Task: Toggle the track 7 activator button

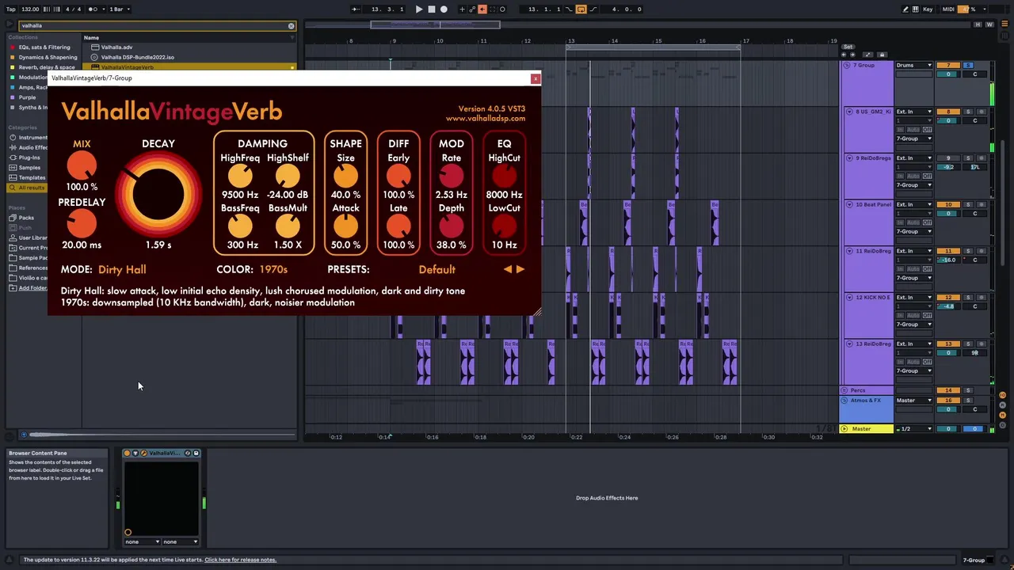Action: 948,65
